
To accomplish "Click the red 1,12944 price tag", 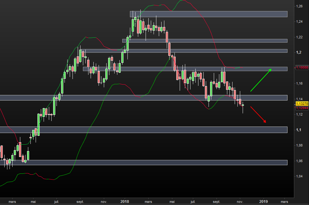I will click(x=302, y=108).
